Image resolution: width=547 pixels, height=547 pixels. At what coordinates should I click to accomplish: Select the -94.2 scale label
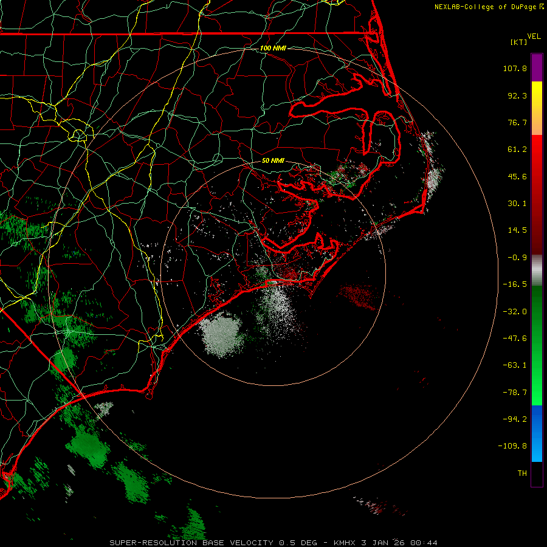coord(515,419)
